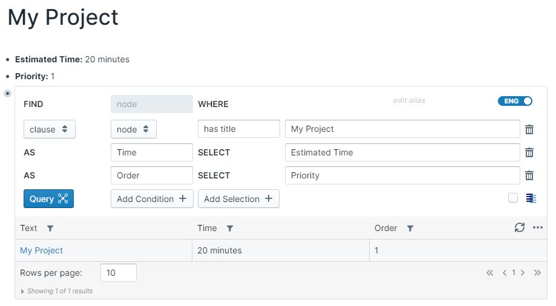556x306 pixels.
Task: Refresh the query results
Action: 519,228
